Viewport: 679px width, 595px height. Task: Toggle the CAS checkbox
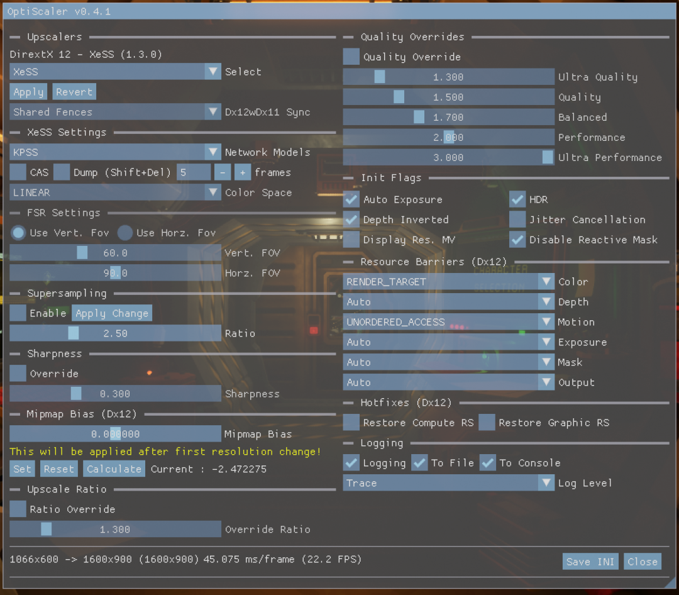point(18,172)
